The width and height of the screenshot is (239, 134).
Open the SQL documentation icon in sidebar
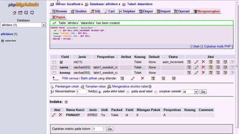point(32,13)
